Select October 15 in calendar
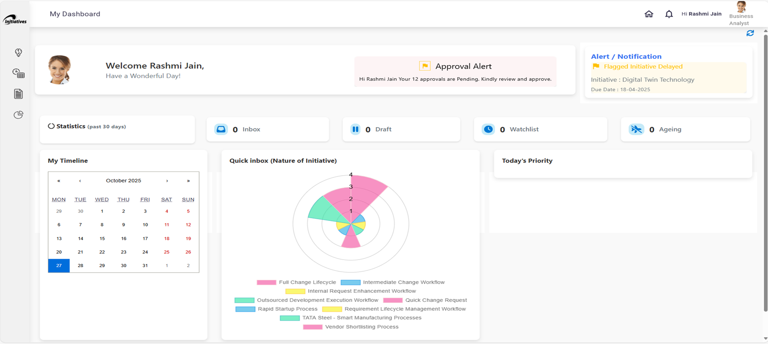Viewport: 768px width, 344px height. (102, 238)
